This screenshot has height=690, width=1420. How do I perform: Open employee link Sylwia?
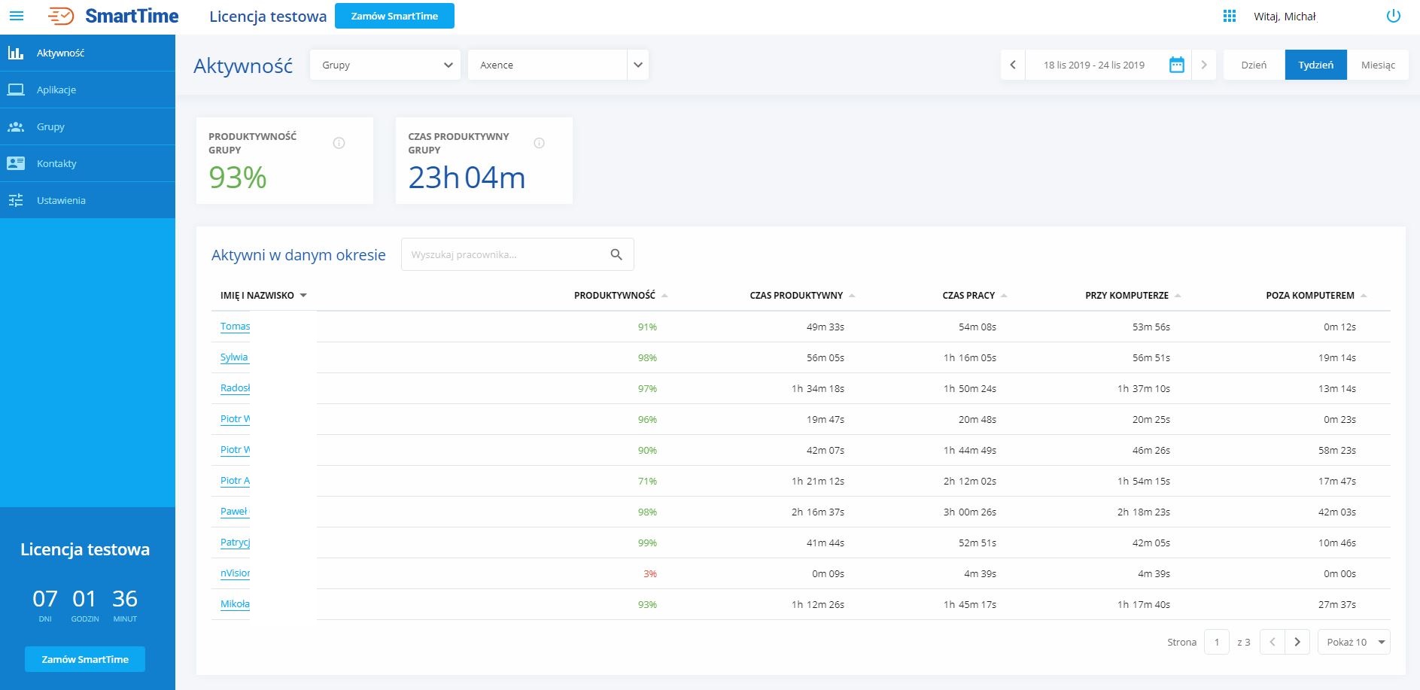tap(234, 357)
